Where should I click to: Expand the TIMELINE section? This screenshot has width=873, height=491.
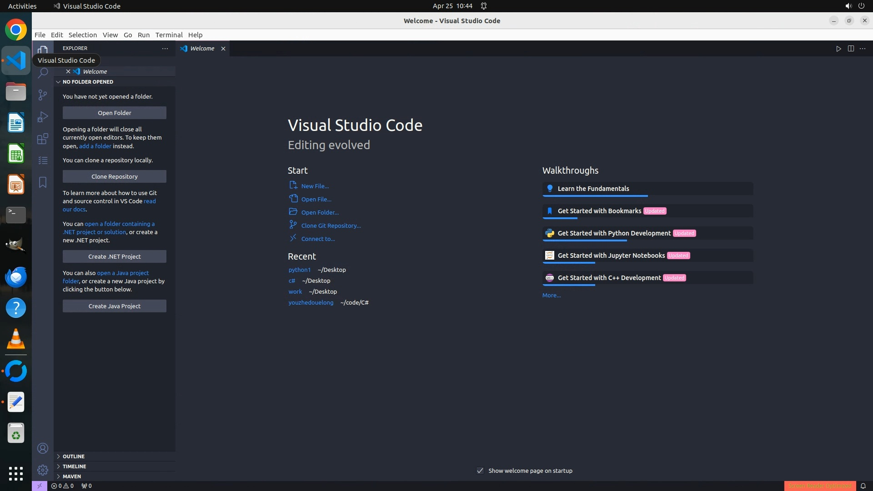pyautogui.click(x=74, y=466)
